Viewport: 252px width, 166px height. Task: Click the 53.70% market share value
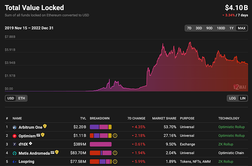170,127
